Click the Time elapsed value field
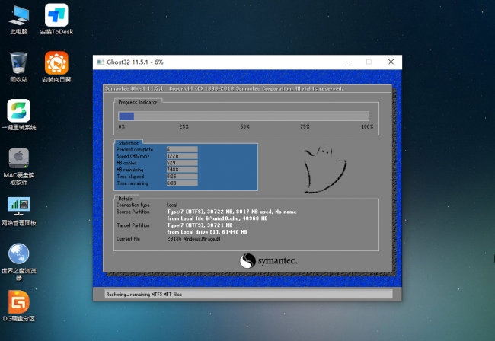 coord(182,177)
